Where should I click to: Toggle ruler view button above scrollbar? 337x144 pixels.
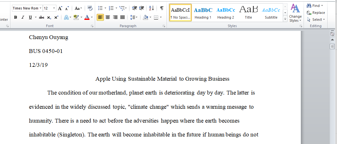pos(332,34)
